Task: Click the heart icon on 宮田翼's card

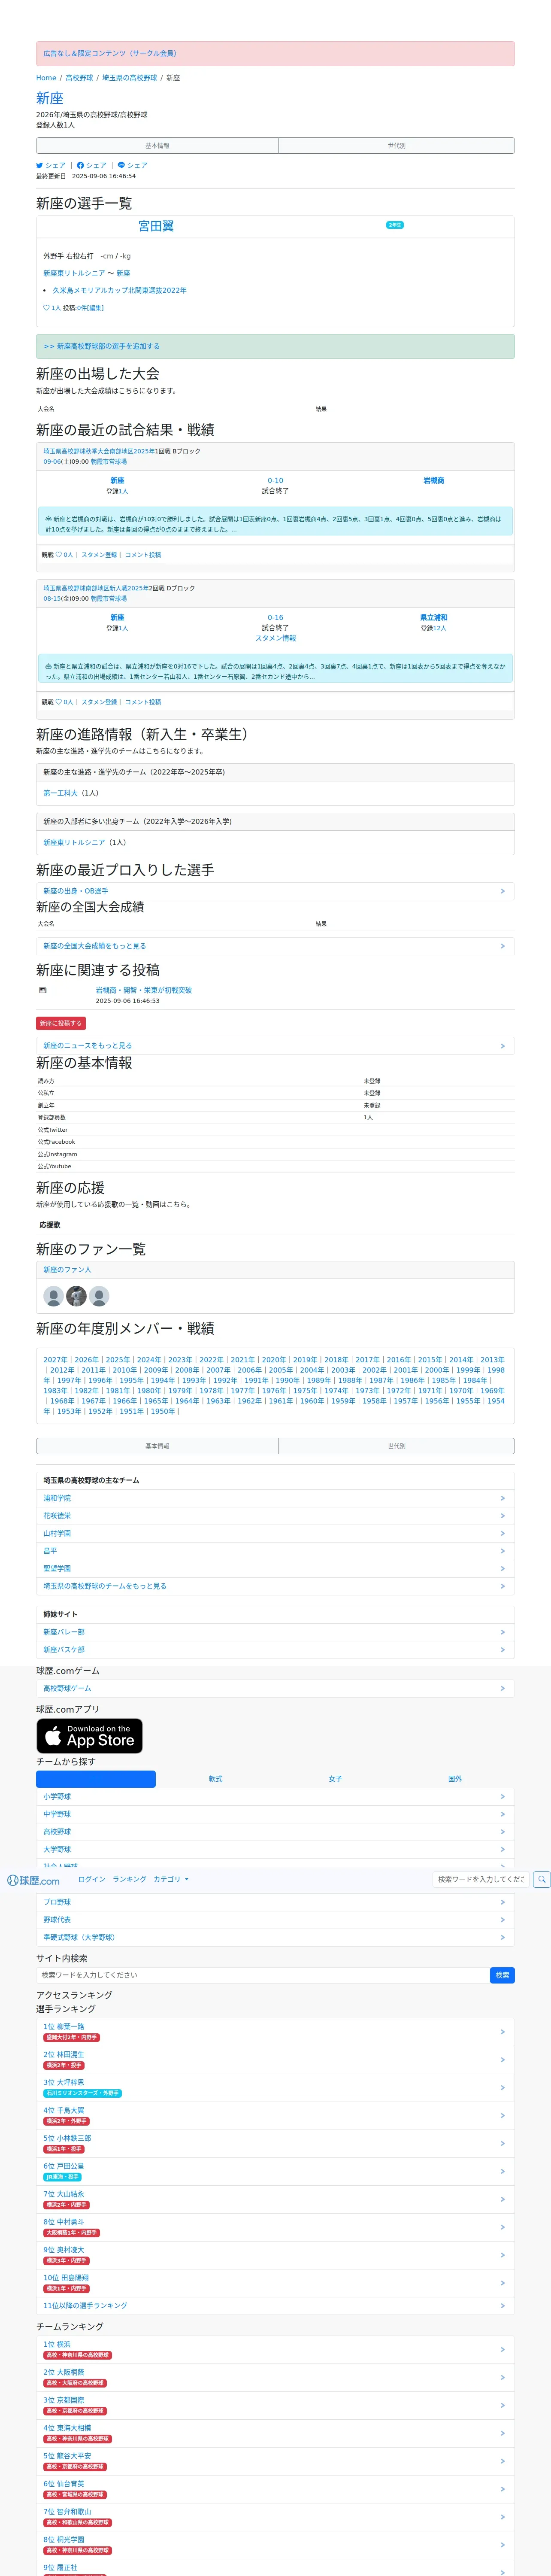Action: click(46, 308)
